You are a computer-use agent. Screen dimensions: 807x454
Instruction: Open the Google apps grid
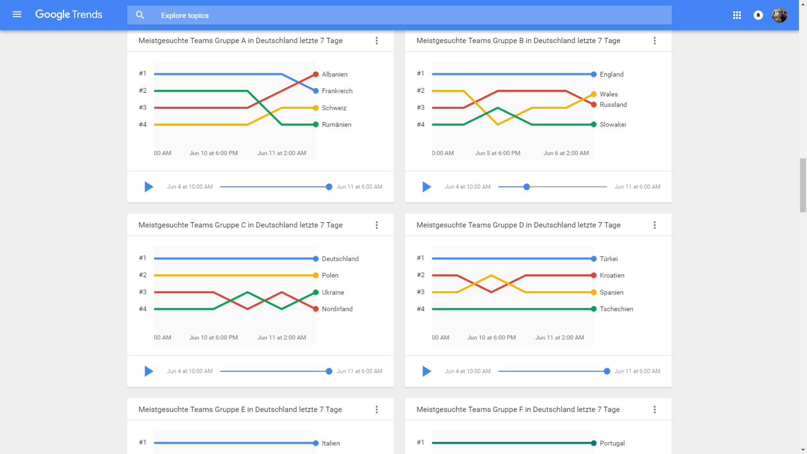click(x=737, y=15)
